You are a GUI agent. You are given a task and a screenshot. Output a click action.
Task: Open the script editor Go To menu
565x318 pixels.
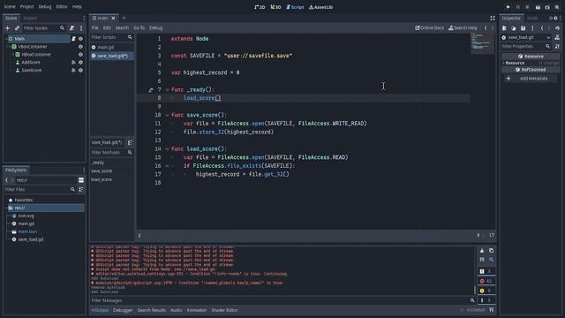pyautogui.click(x=139, y=27)
